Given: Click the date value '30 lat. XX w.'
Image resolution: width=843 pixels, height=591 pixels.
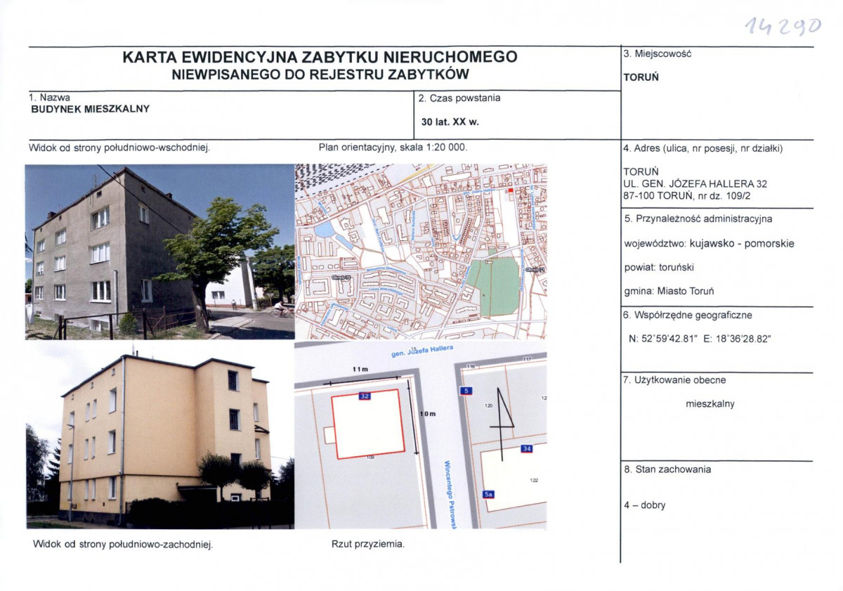Looking at the screenshot, I should click(x=450, y=122).
